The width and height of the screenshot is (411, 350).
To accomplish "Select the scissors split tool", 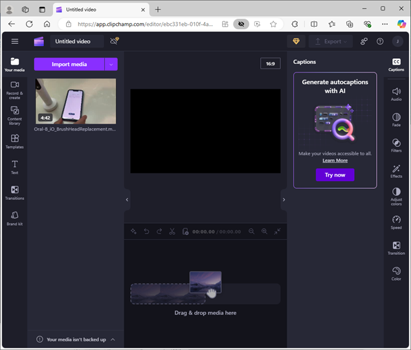I will [x=172, y=232].
